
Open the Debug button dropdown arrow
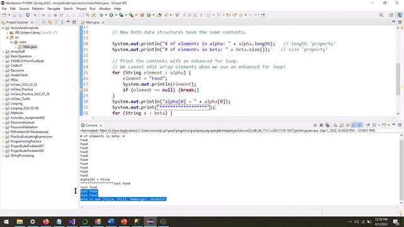[106, 15]
